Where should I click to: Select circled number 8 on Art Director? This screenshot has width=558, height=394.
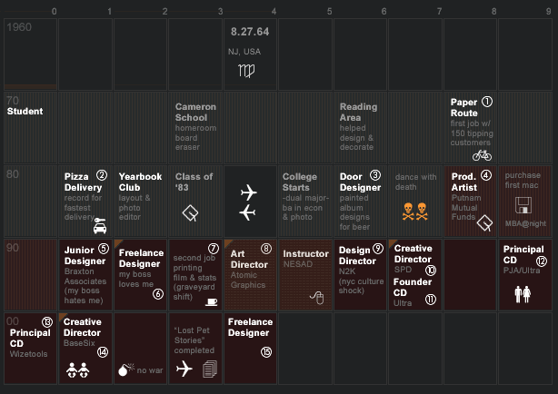pos(266,249)
